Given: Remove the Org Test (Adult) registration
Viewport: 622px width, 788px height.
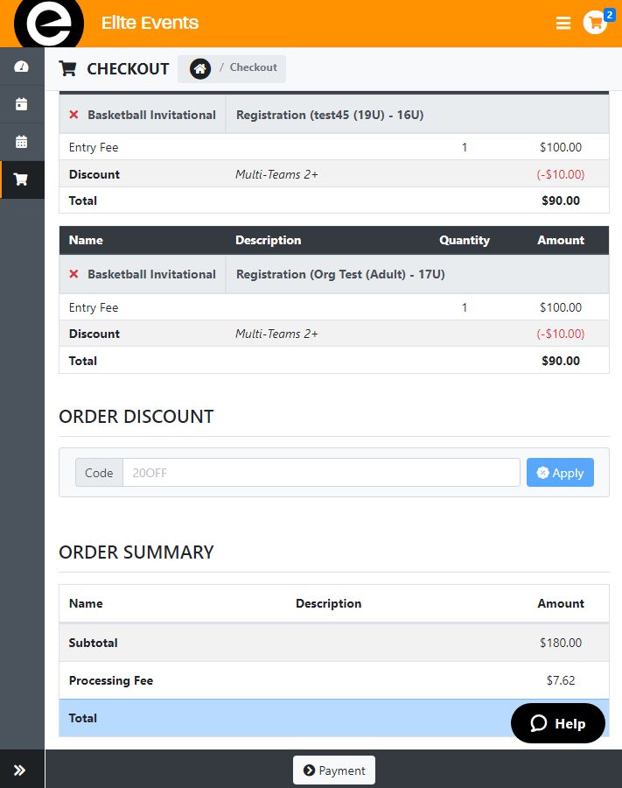Looking at the screenshot, I should click(73, 274).
